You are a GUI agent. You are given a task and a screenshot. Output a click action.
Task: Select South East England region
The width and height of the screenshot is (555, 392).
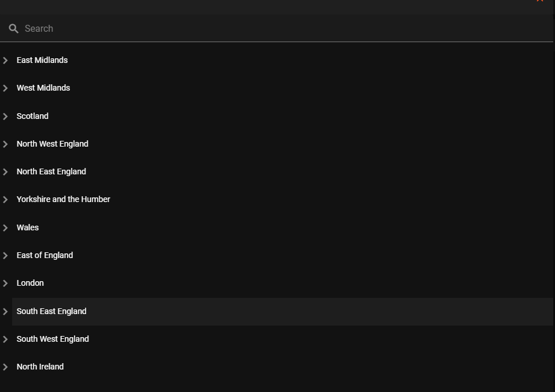pyautogui.click(x=51, y=311)
